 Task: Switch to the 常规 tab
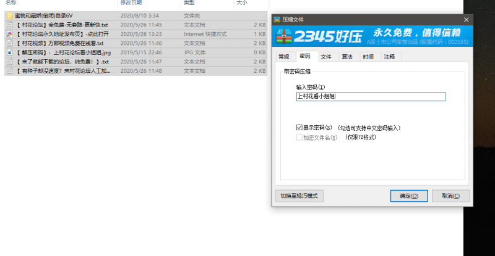[x=283, y=57]
